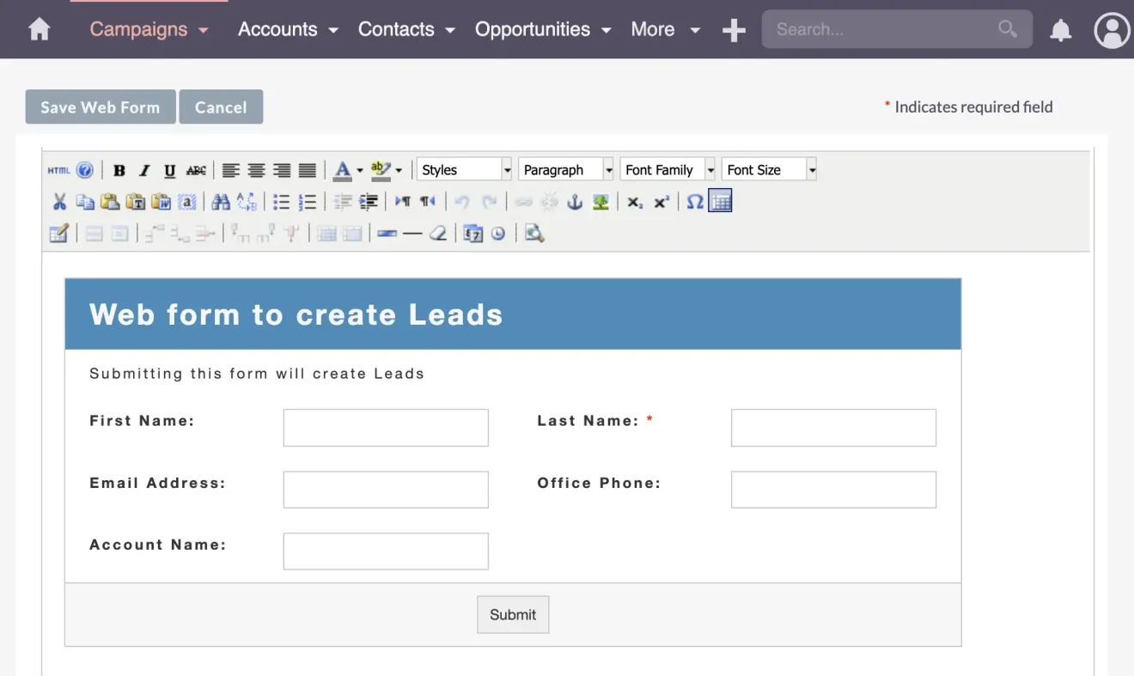
Task: Open find using the binoculars icon
Action: pos(221,202)
